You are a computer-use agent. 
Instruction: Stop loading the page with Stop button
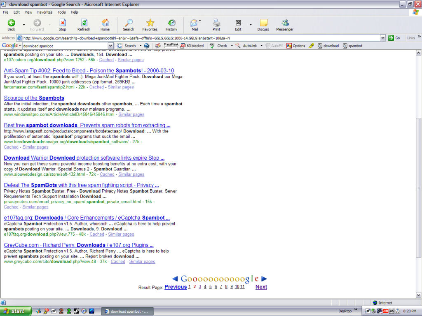tap(63, 25)
